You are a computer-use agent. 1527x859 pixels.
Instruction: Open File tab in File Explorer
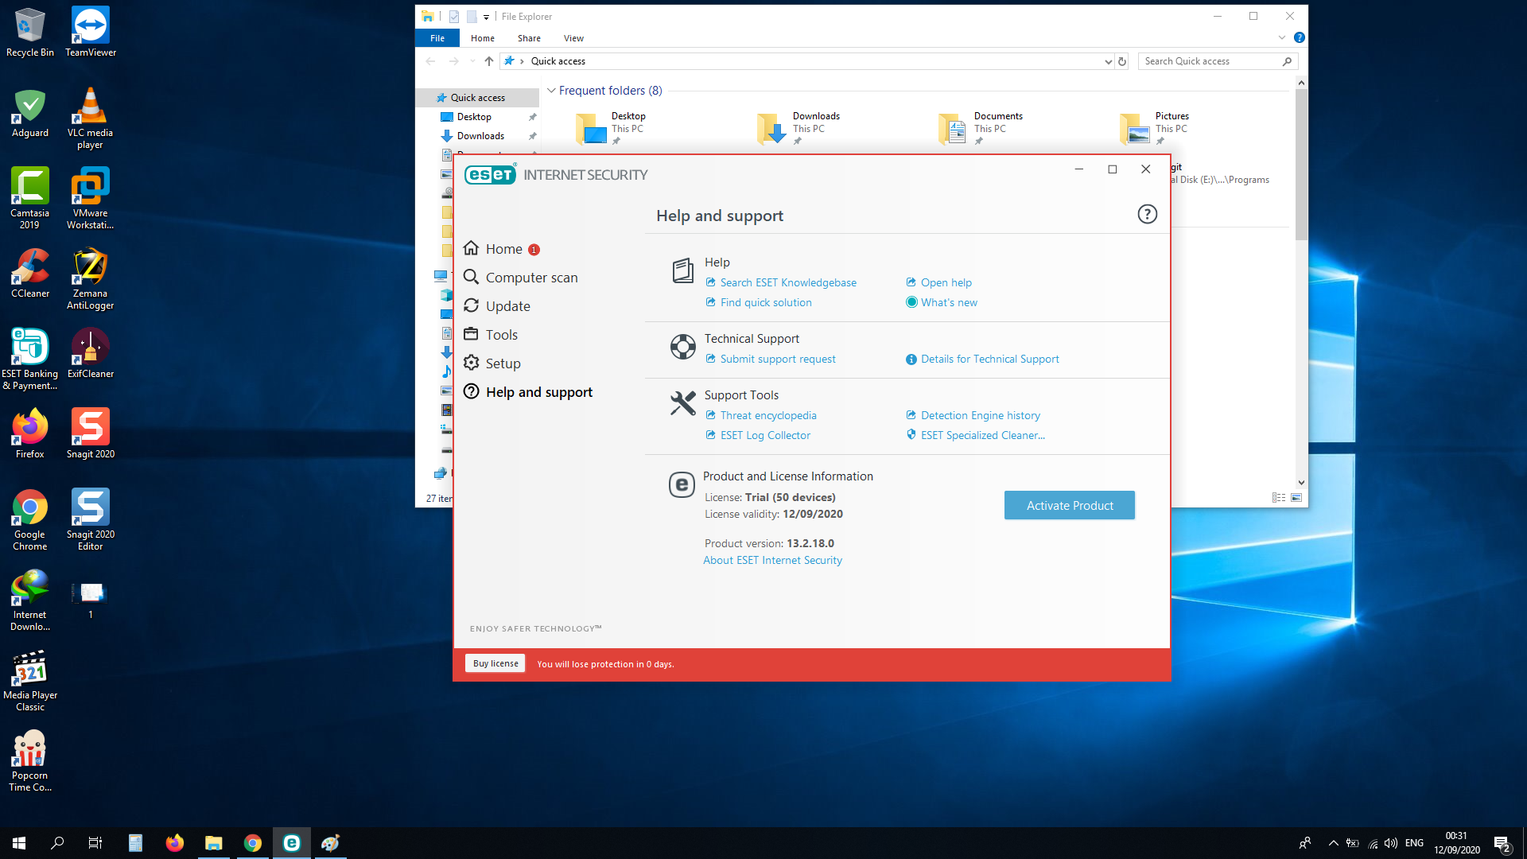(x=437, y=38)
